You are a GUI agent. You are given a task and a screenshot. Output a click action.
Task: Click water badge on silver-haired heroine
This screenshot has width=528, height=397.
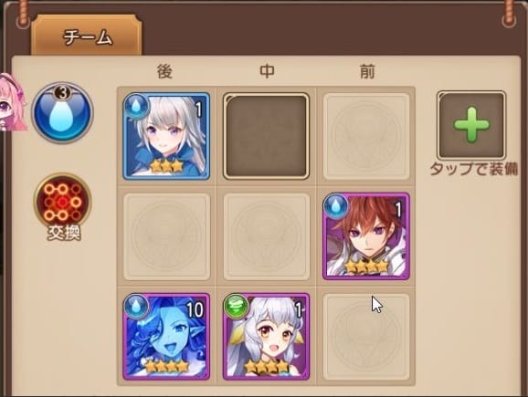click(x=136, y=106)
